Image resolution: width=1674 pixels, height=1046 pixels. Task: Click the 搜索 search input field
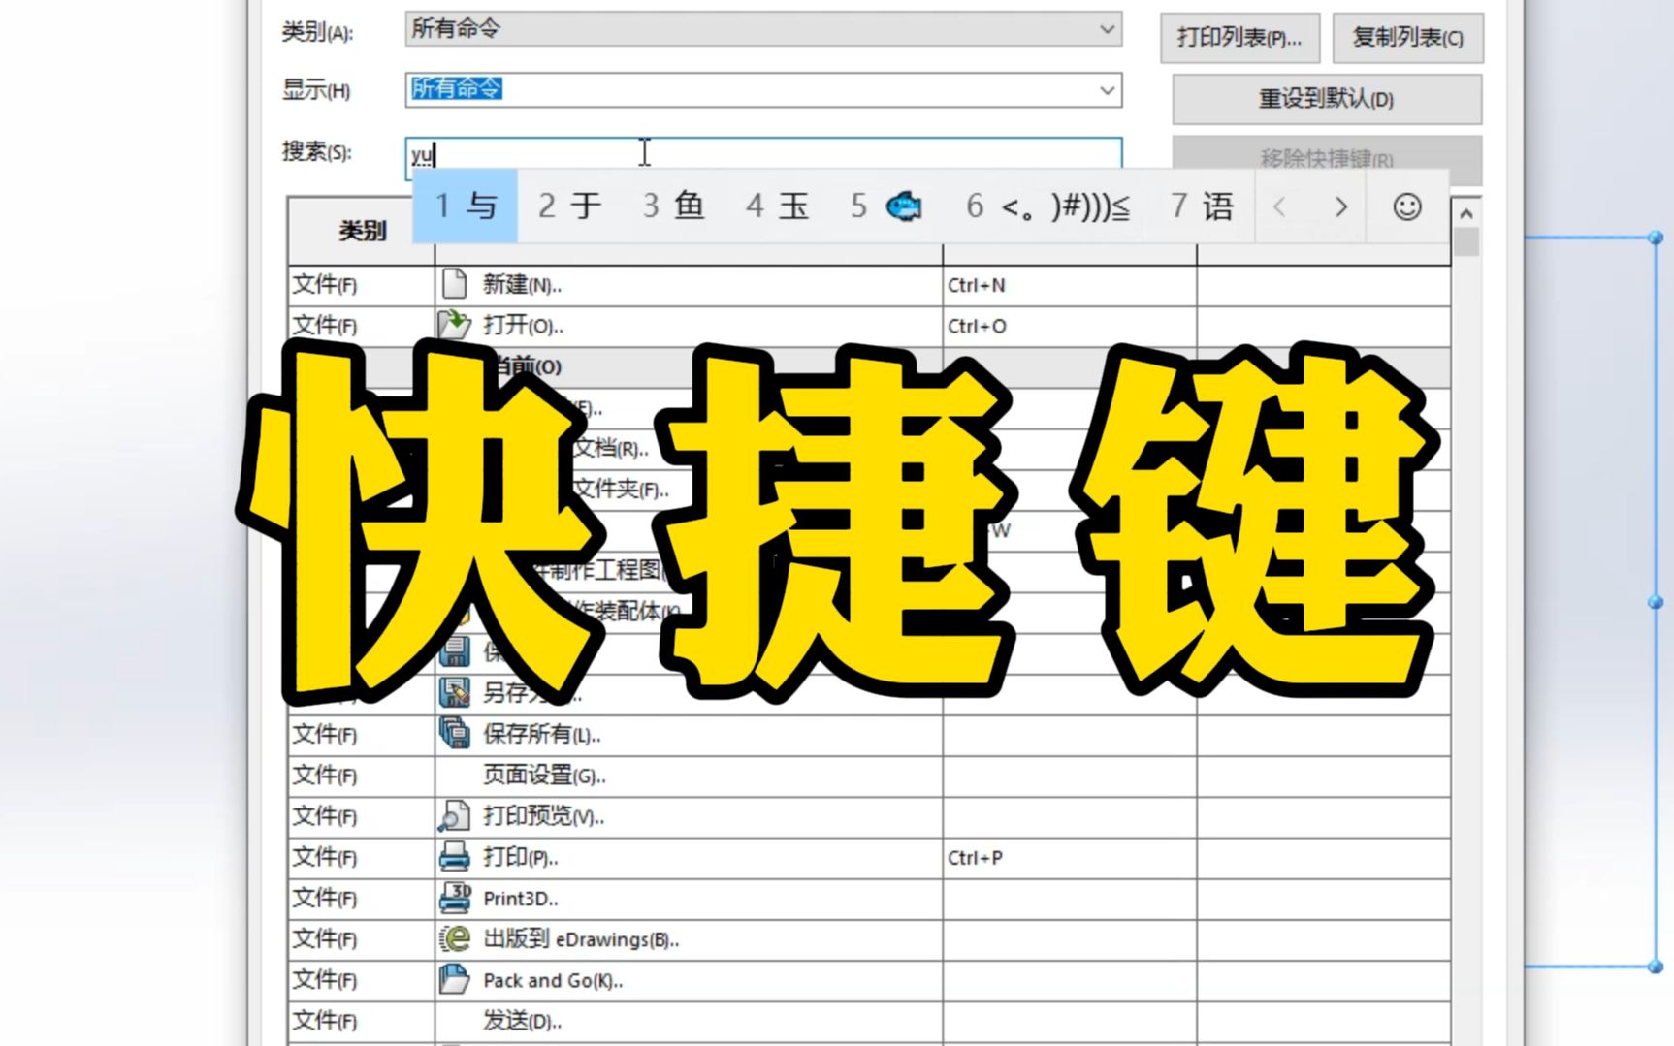tap(763, 154)
